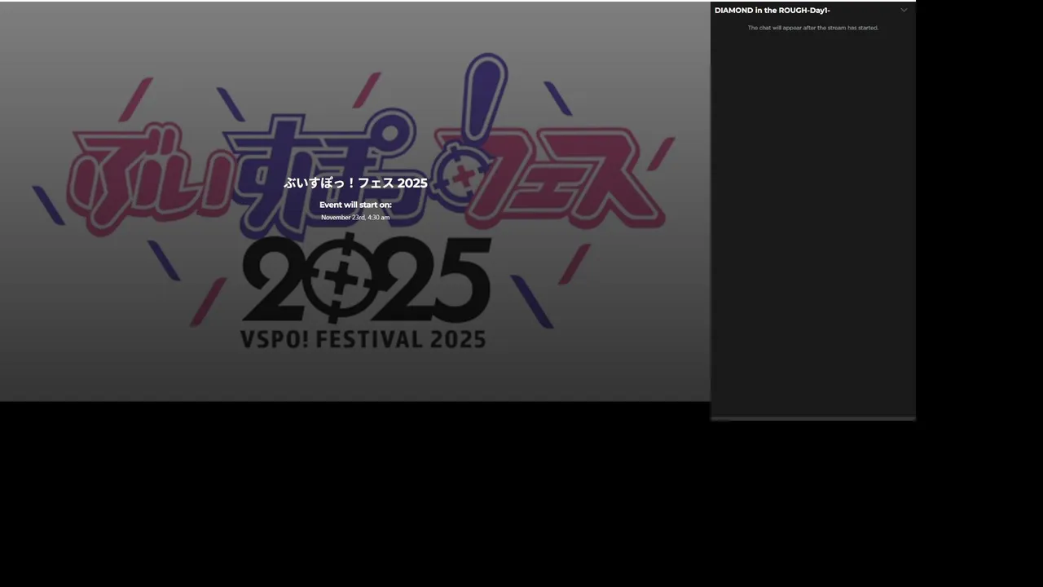Click the ぶいすぽっ!フェス 2025 event title

coord(355,183)
